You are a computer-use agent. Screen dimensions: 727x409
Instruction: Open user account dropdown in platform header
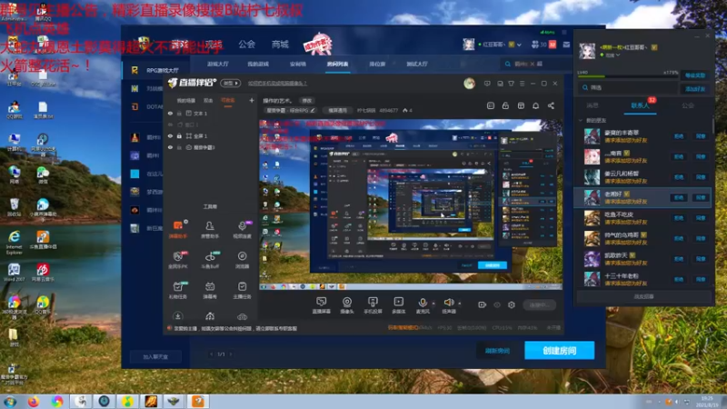[x=519, y=45]
